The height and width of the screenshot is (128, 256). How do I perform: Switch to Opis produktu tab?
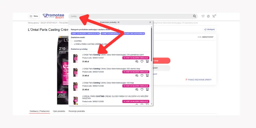click(59, 111)
